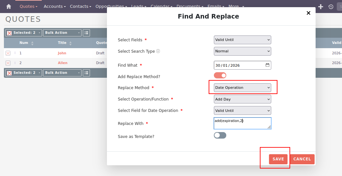
Task: Uncheck the checkbox for row 1 John
Action: pyautogui.click(x=8, y=53)
